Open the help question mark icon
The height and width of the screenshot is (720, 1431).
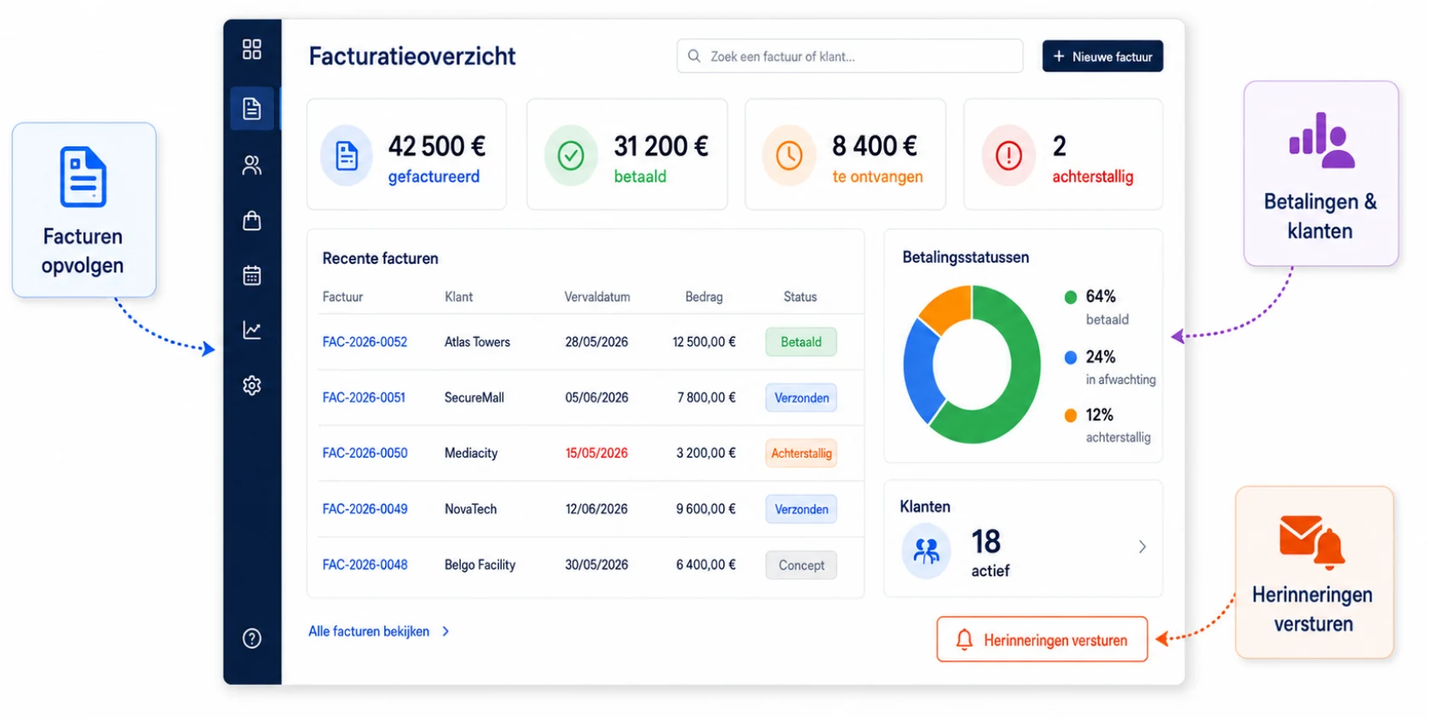(x=251, y=638)
